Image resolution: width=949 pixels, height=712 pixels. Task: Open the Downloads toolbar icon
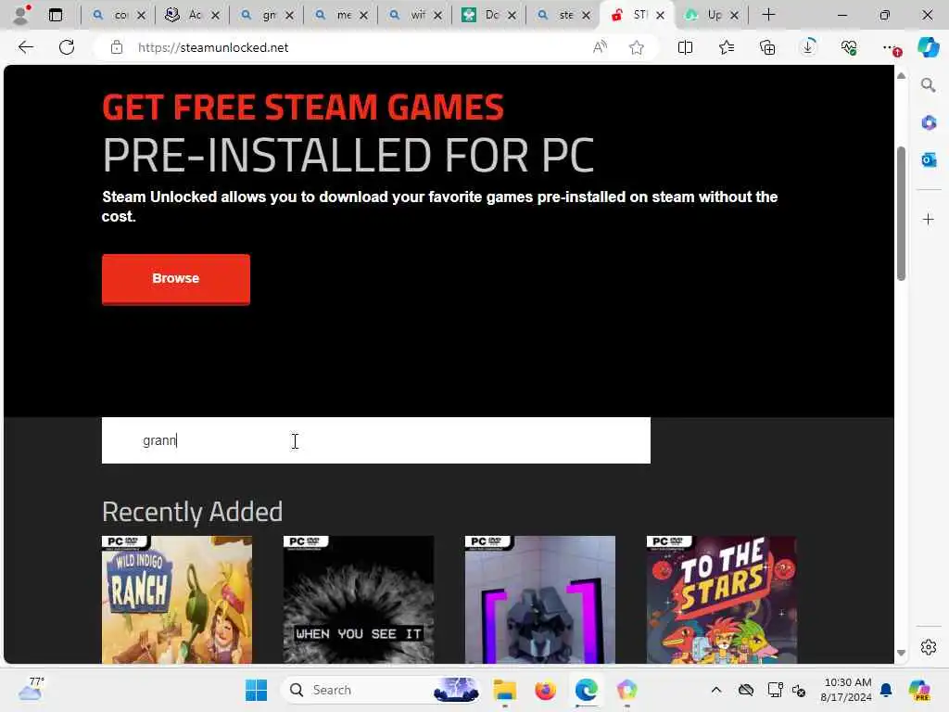click(x=808, y=47)
